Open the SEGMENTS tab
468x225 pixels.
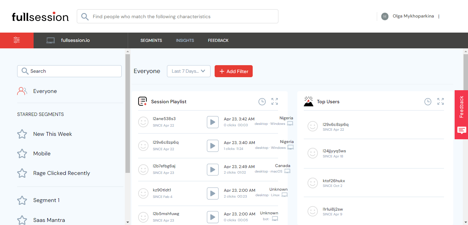tap(151, 40)
